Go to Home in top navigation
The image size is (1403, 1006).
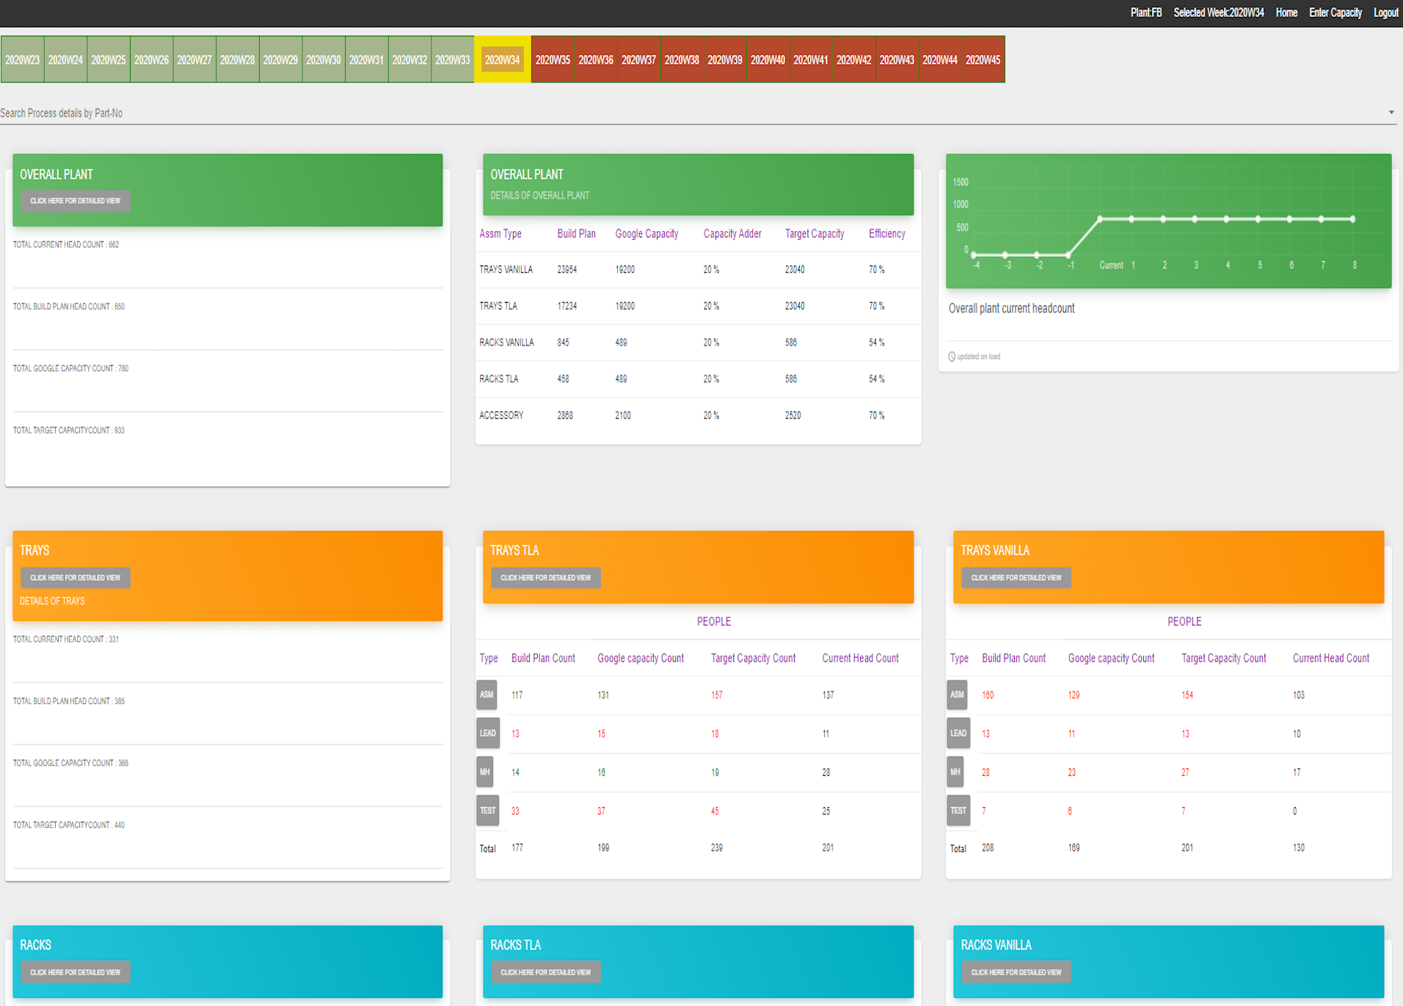click(1286, 12)
